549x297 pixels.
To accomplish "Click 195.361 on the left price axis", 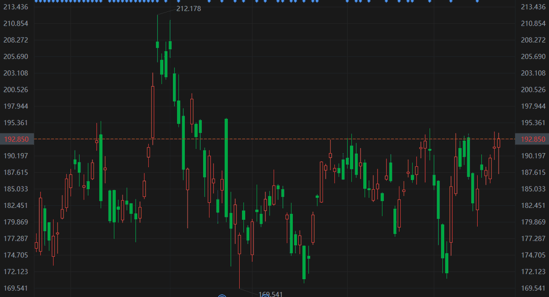I will [16, 122].
